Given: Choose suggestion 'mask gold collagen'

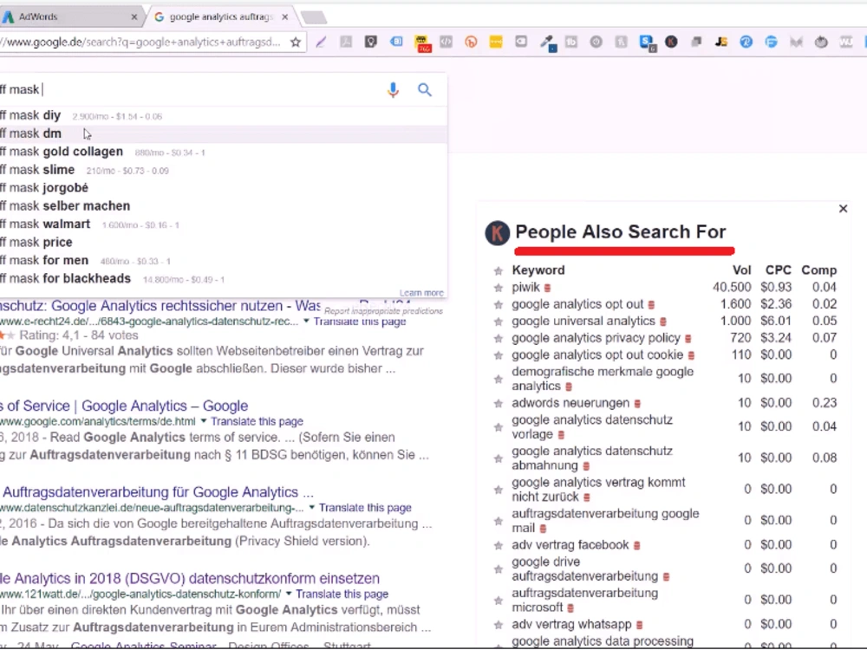Looking at the screenshot, I should (224, 152).
